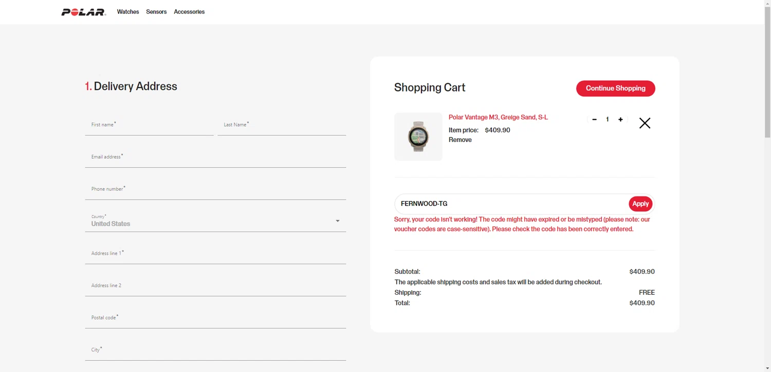Open the Sensors menu
Screen dimensions: 771x372
pyautogui.click(x=156, y=12)
